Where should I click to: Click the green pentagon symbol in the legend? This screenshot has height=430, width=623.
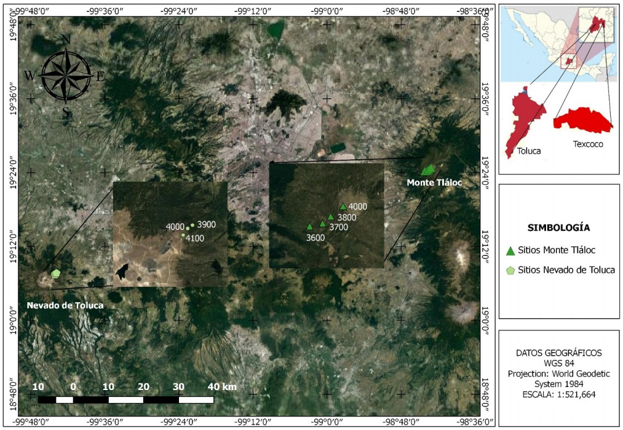(x=510, y=269)
